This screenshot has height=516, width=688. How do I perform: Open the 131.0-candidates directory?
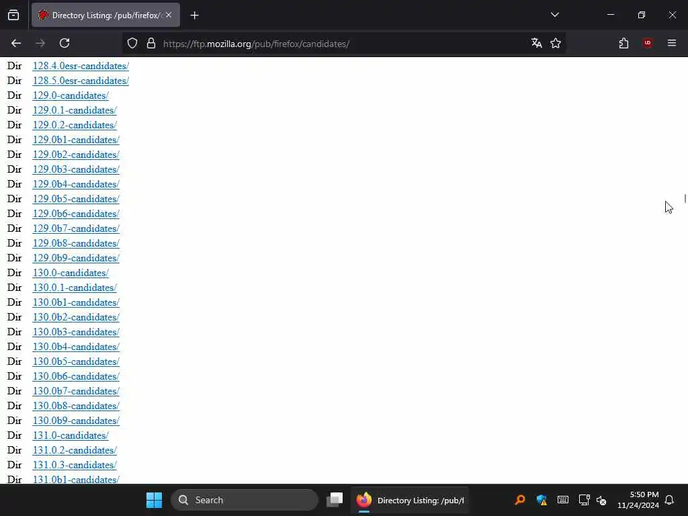(x=70, y=435)
